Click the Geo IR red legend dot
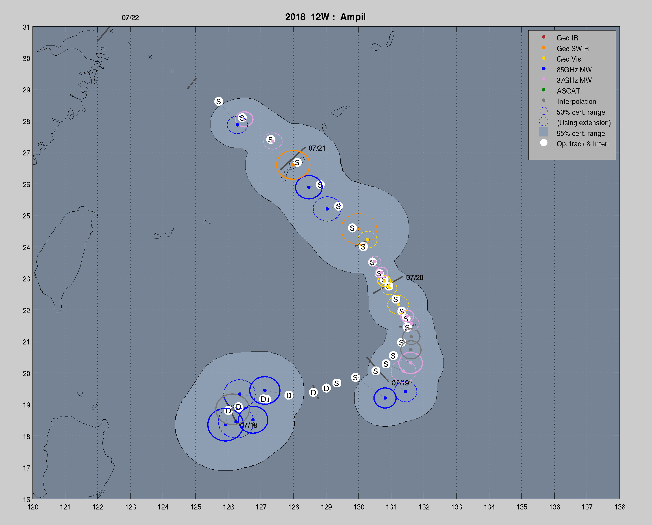 pyautogui.click(x=544, y=37)
